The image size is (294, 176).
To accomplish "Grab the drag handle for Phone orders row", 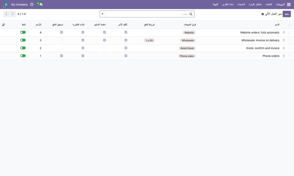I will coord(284,56).
